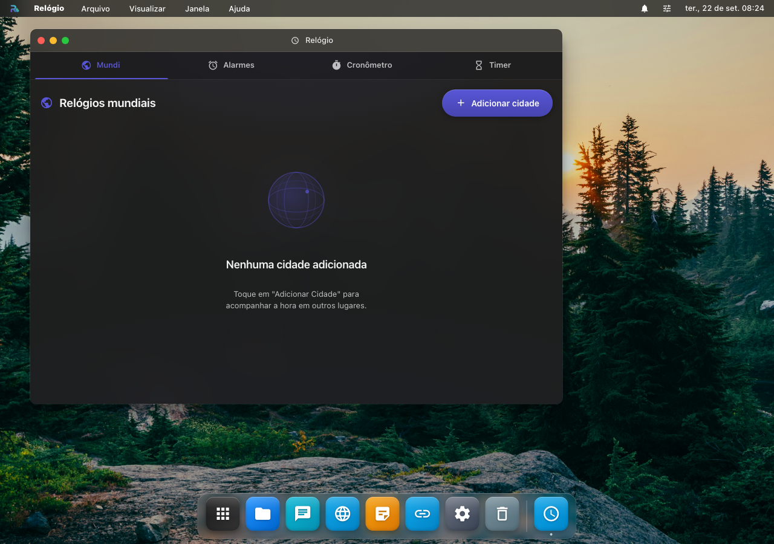The height and width of the screenshot is (544, 774).
Task: Open the Timer tab
Action: pos(493,65)
